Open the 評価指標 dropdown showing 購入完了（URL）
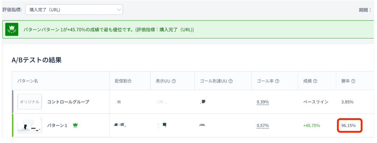The width and height of the screenshot is (377, 143). click(74, 10)
